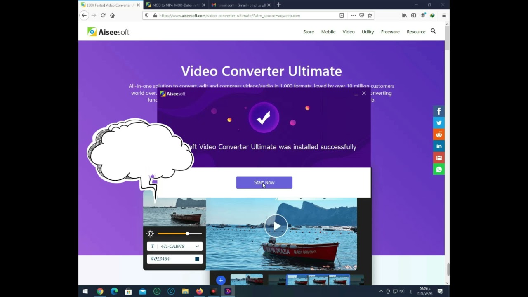This screenshot has width=528, height=297.
Task: Click the website search magnifier icon
Action: click(433, 31)
